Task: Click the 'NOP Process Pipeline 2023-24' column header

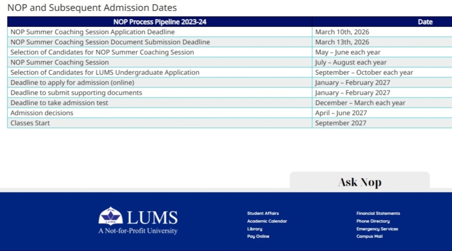Action: point(160,22)
